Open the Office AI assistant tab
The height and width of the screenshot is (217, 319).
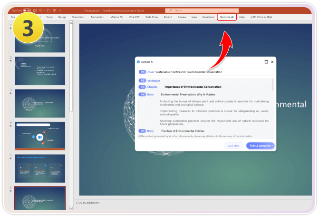click(x=261, y=17)
